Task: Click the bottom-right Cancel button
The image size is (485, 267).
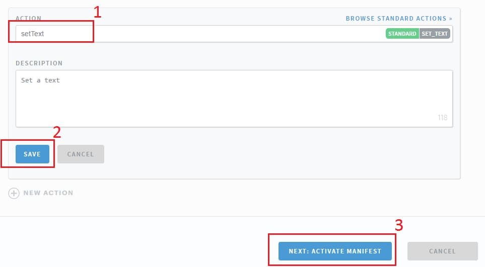Action: (442, 251)
